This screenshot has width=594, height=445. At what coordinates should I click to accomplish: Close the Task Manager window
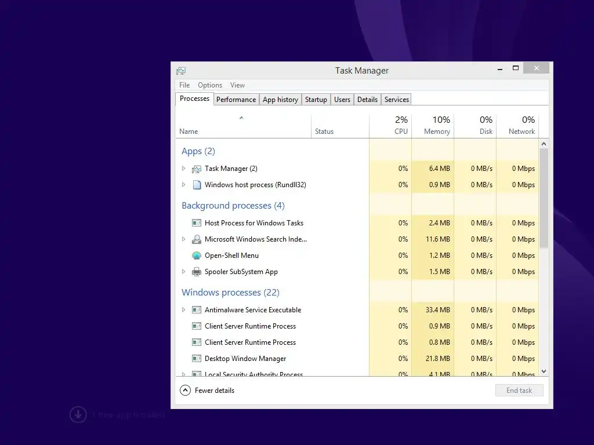click(536, 68)
